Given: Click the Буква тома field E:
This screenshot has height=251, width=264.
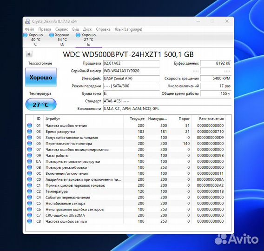Looking at the screenshot, I should point(132,93).
